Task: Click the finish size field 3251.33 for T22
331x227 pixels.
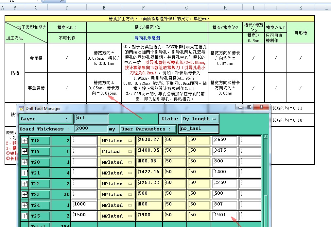Action: [149, 184]
